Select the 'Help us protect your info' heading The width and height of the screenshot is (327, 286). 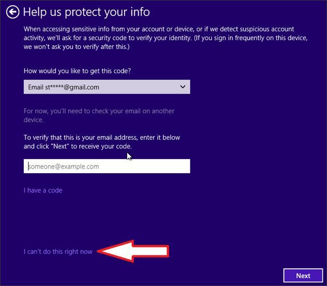[86, 12]
